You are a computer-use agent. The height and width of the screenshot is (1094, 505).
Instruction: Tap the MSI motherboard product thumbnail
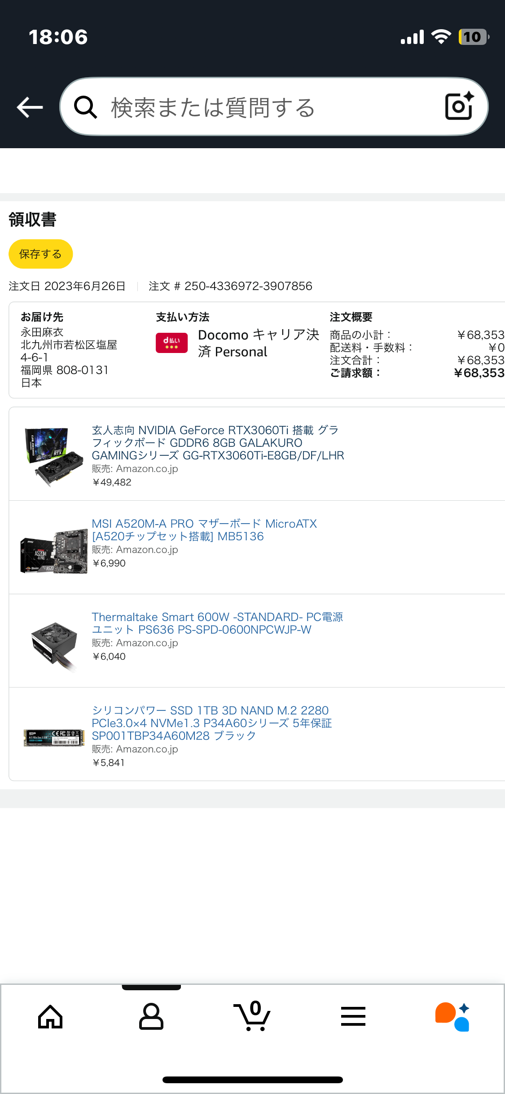[x=54, y=551]
